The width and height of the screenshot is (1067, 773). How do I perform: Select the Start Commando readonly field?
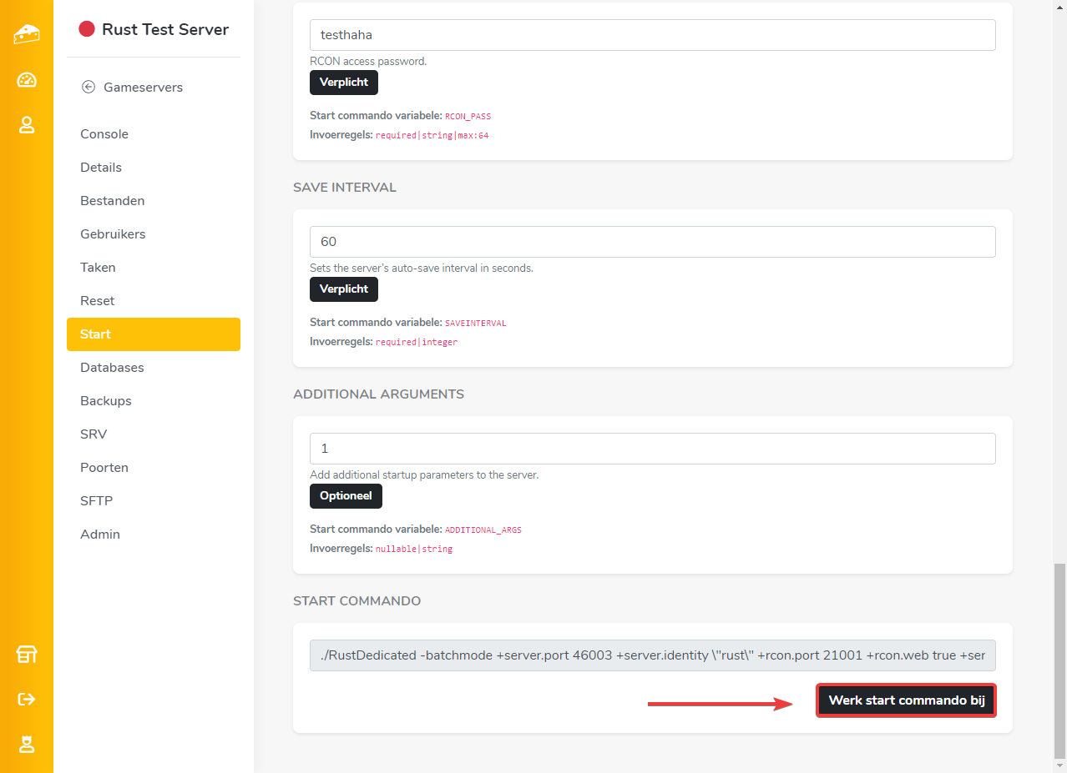652,655
